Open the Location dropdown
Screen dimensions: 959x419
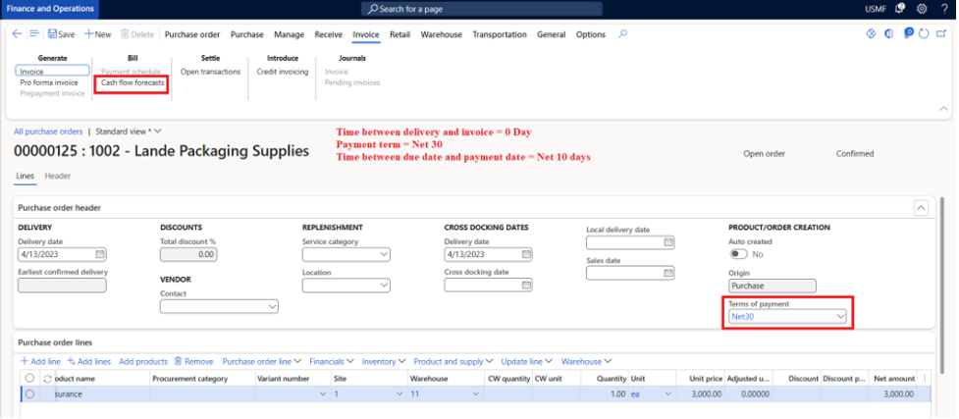point(384,285)
